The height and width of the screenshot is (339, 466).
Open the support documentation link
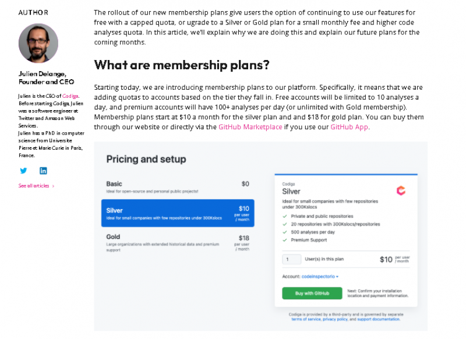pos(379,319)
